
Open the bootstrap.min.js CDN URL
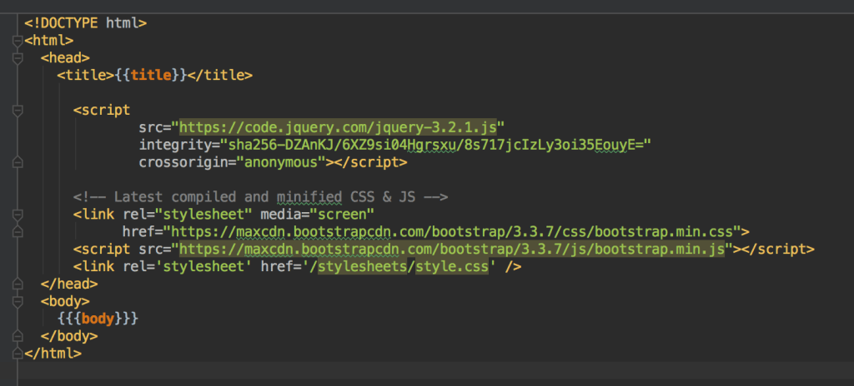tap(452, 249)
